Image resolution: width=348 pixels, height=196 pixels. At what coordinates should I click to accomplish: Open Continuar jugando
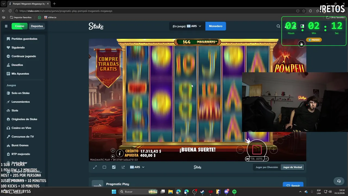click(24, 56)
